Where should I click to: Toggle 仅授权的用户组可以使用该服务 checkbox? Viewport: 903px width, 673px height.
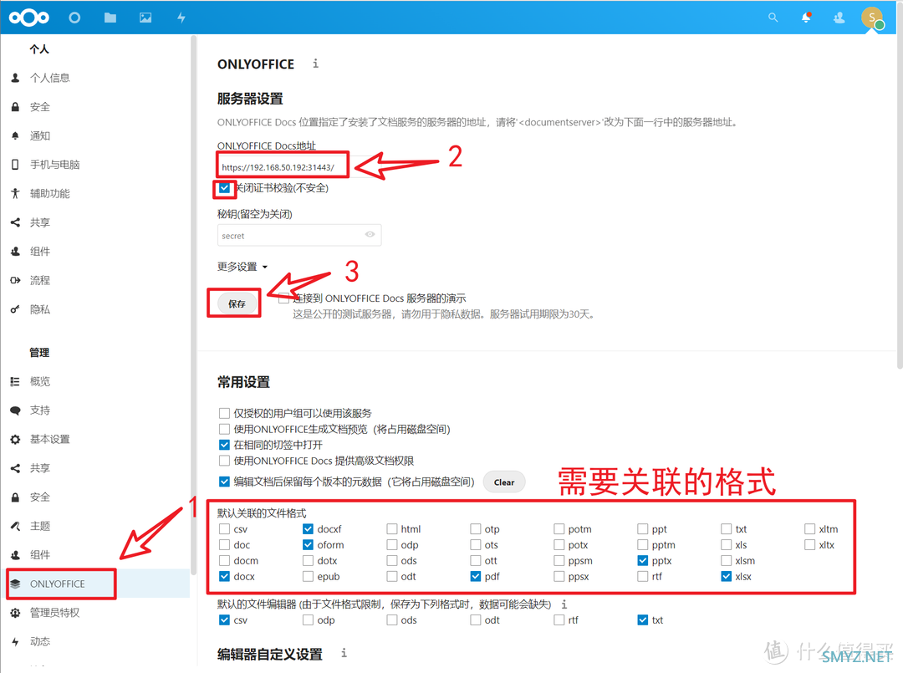(225, 413)
